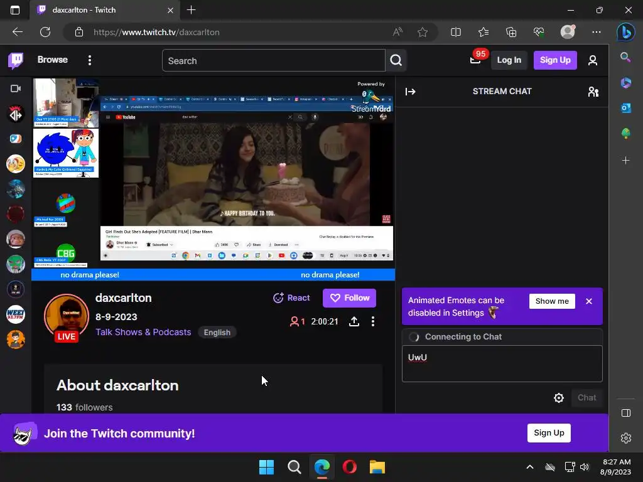The height and width of the screenshot is (482, 643).
Task: Toggle the Edge sidebar visibility icon
Action: click(x=626, y=413)
